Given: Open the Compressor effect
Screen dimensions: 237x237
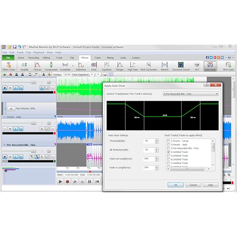Looking at the screenshot, I should coord(51,66).
